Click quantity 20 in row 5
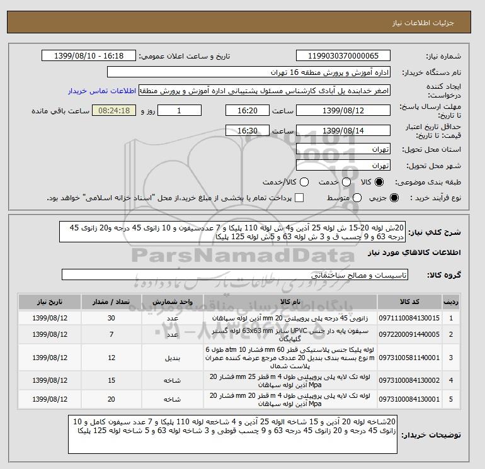The image size is (485, 469). tap(111, 399)
